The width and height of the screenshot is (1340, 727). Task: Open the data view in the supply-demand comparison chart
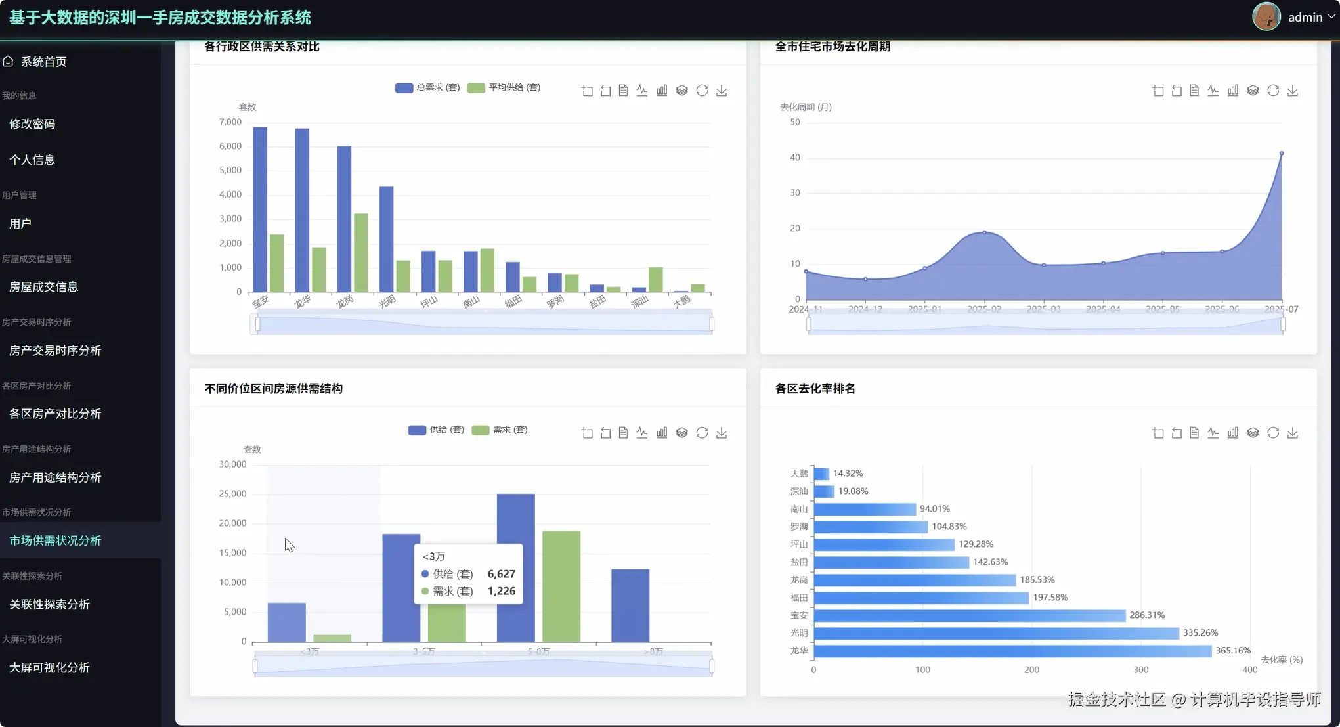(623, 91)
